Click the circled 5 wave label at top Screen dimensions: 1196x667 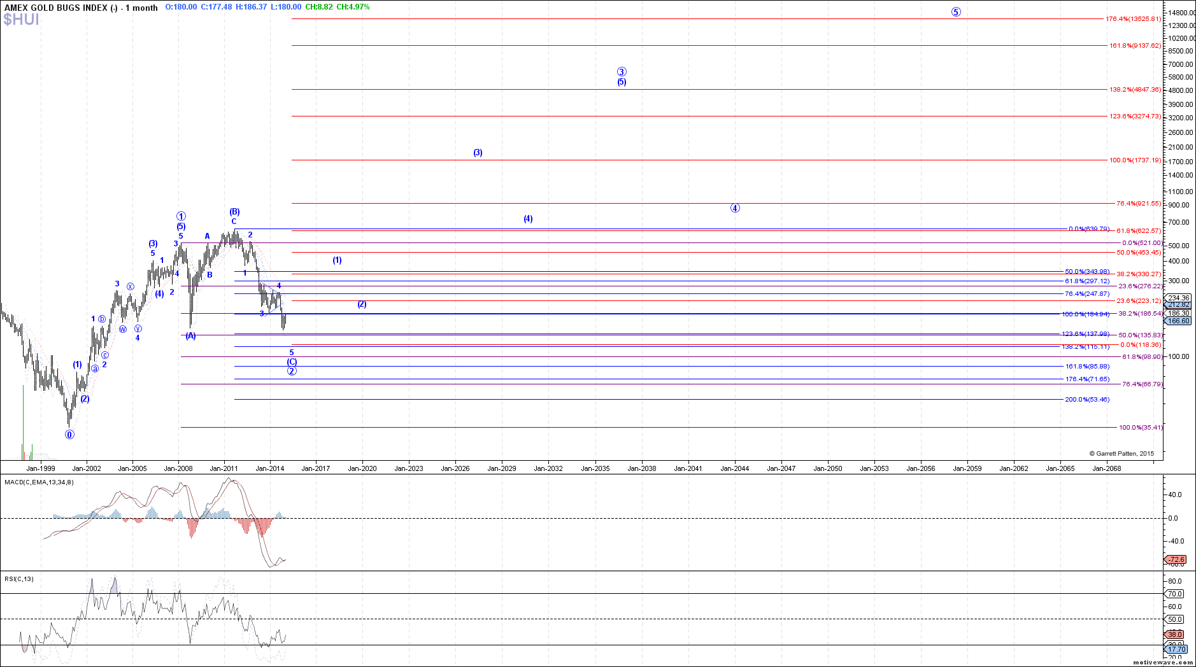tap(956, 12)
